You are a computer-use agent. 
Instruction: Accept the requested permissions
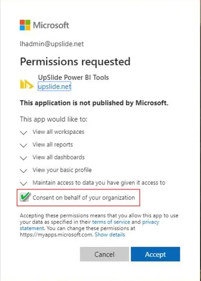pyautogui.click(x=155, y=254)
